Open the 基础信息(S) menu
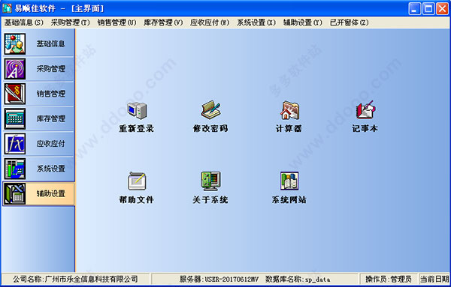 click(24, 22)
